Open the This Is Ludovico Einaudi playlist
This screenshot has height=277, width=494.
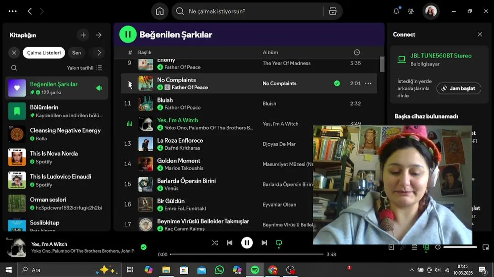57,180
